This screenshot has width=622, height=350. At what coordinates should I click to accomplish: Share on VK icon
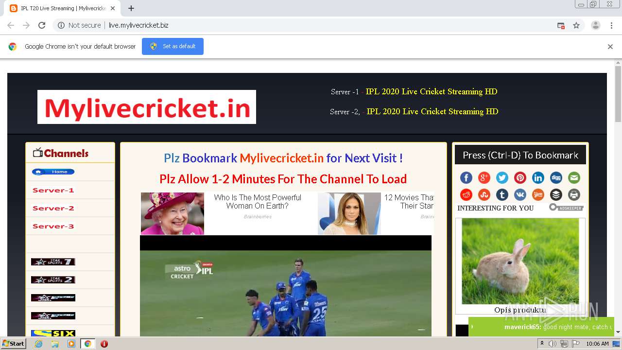[520, 195]
